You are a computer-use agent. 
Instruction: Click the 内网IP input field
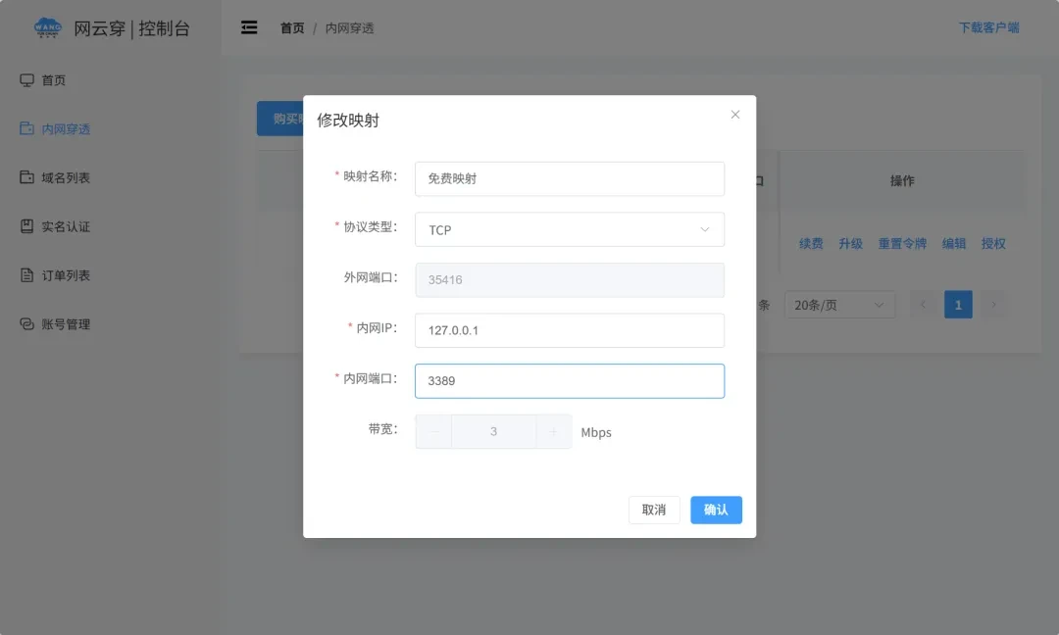570,330
